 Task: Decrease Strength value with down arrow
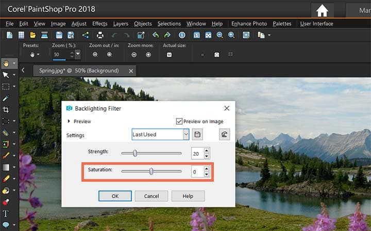[207, 156]
